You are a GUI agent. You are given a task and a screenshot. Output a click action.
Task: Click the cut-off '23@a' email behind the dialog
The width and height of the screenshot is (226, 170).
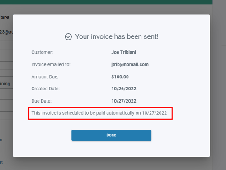click(6, 32)
